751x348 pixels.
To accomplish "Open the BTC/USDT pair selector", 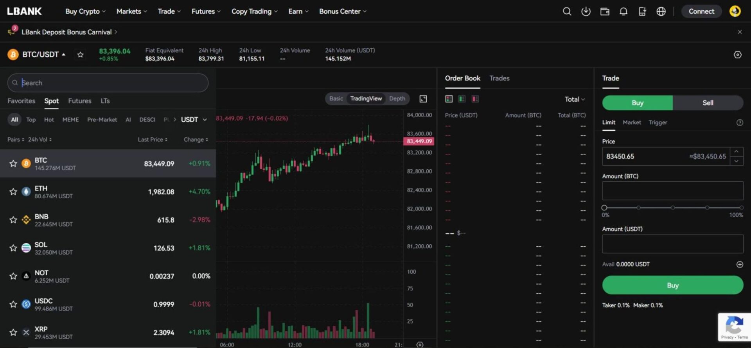I will pos(44,54).
